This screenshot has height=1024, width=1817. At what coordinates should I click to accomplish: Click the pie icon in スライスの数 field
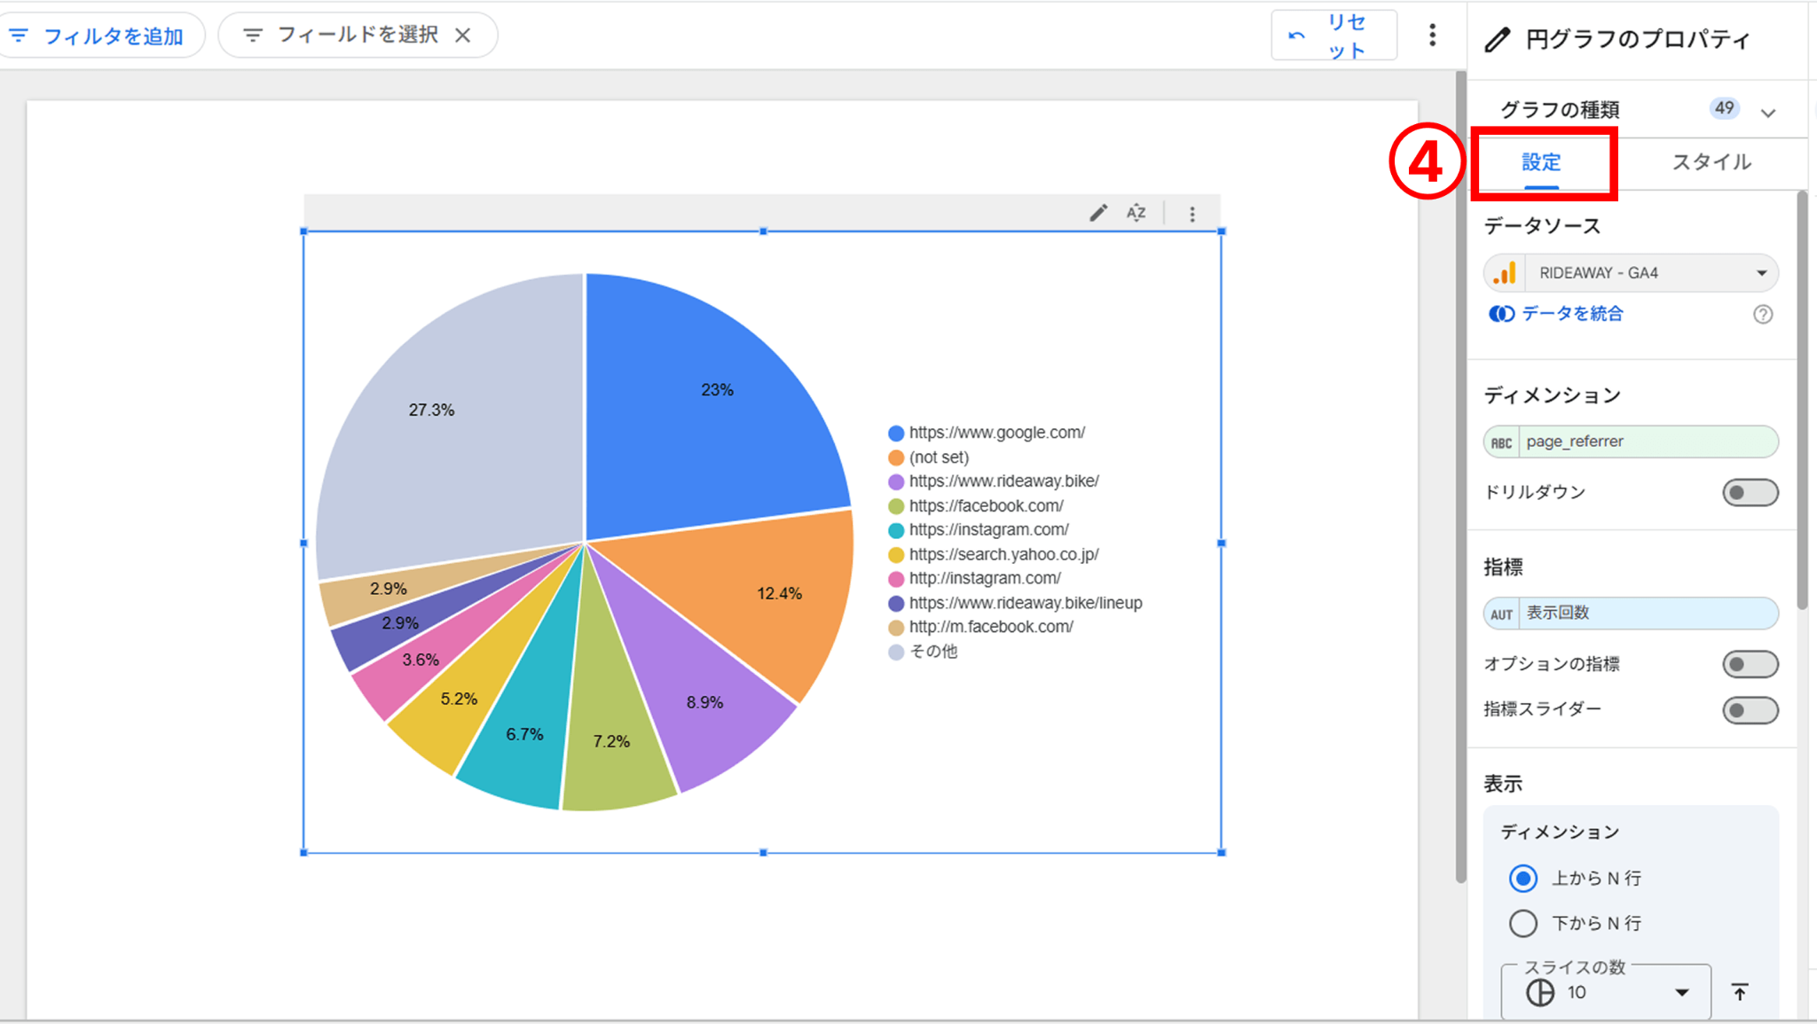1540,992
